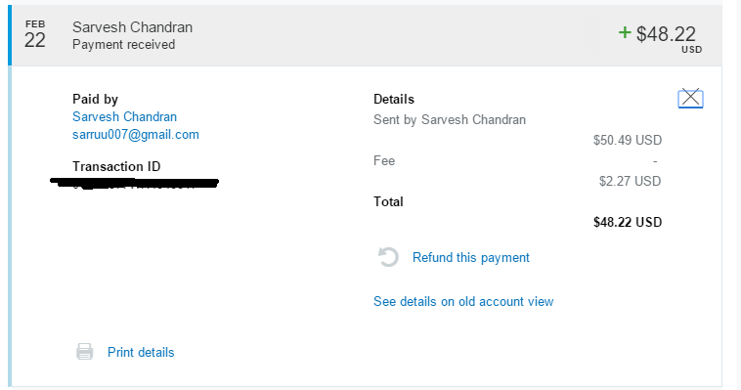Click the blacked-out Transaction ID value
The width and height of the screenshot is (741, 390).
(134, 183)
